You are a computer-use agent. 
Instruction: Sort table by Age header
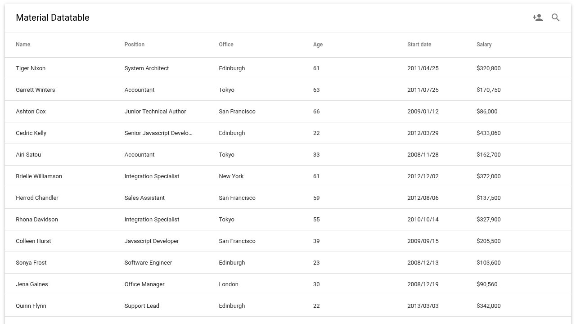pos(318,45)
